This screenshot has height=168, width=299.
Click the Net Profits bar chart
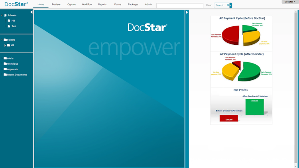coord(241,106)
